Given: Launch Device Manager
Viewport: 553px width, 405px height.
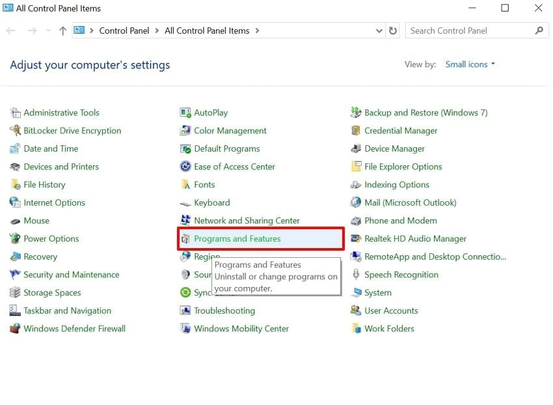Looking at the screenshot, I should [392, 148].
